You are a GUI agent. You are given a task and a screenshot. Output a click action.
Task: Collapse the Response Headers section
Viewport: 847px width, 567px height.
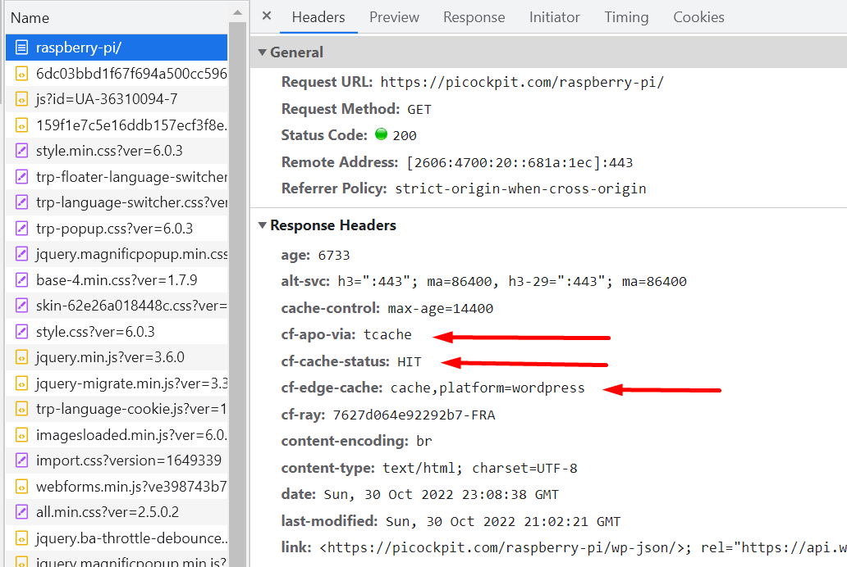[262, 225]
